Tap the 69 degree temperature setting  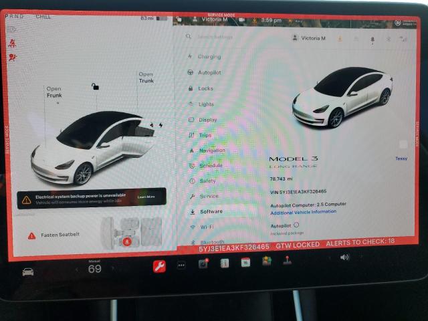[95, 269]
